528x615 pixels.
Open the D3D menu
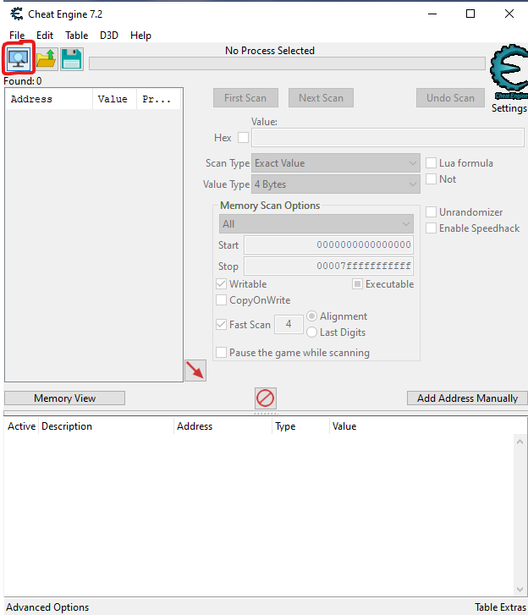point(109,36)
